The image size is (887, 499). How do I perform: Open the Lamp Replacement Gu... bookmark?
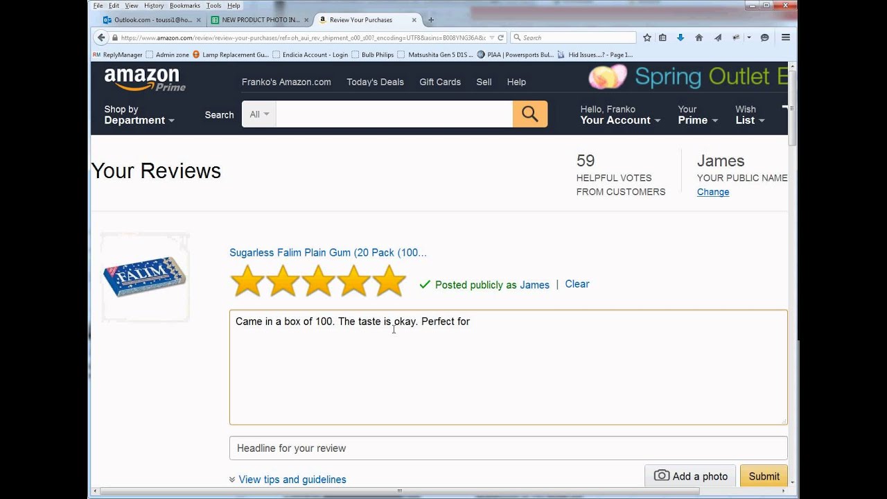230,55
